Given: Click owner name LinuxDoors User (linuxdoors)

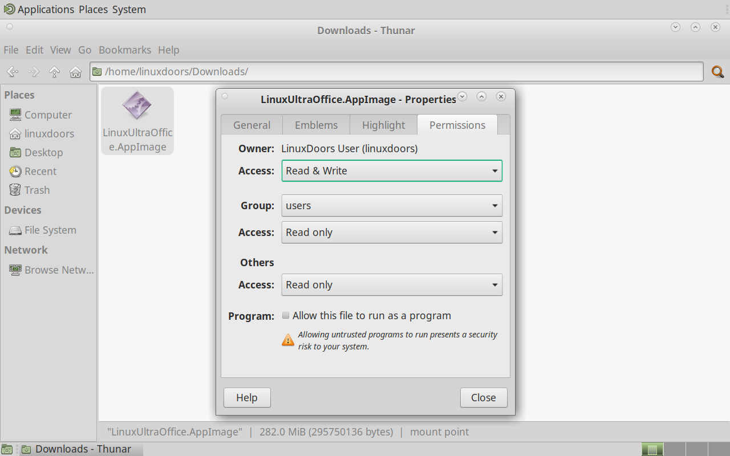Looking at the screenshot, I should pyautogui.click(x=350, y=148).
